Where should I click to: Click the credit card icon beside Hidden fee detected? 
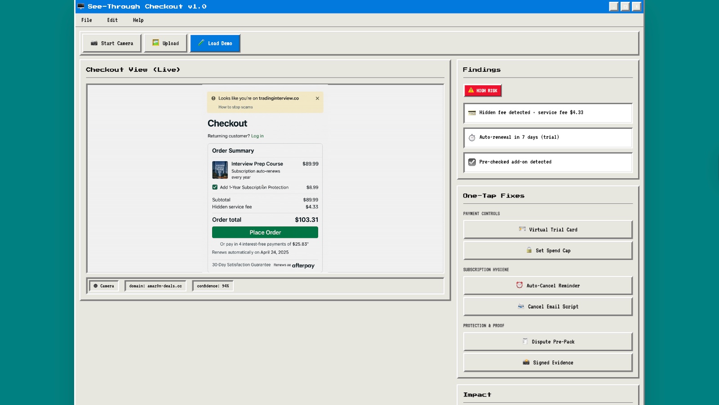pyautogui.click(x=472, y=113)
